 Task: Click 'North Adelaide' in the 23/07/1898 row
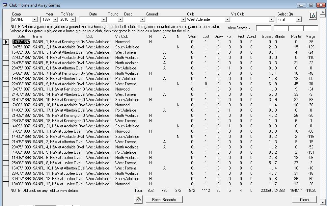click(x=127, y=173)
